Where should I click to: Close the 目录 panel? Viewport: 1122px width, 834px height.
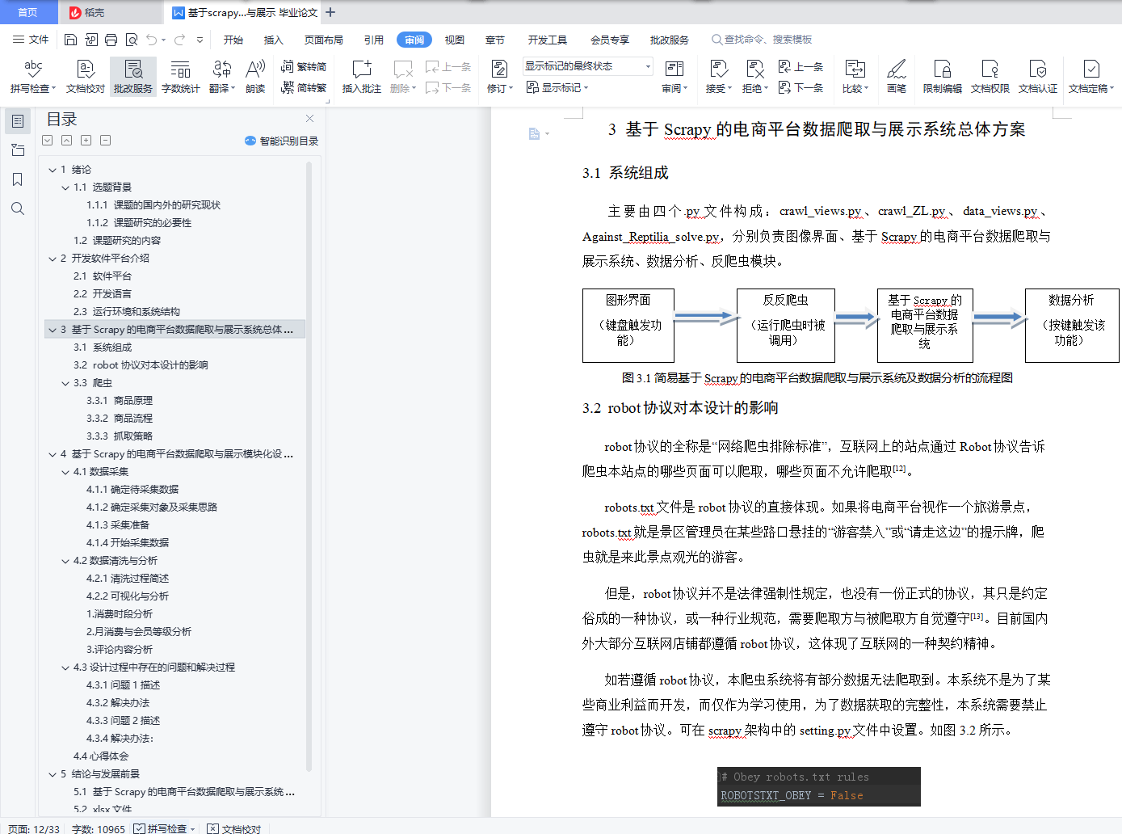[309, 119]
